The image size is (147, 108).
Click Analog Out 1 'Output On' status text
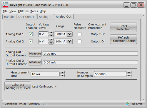(98, 34)
